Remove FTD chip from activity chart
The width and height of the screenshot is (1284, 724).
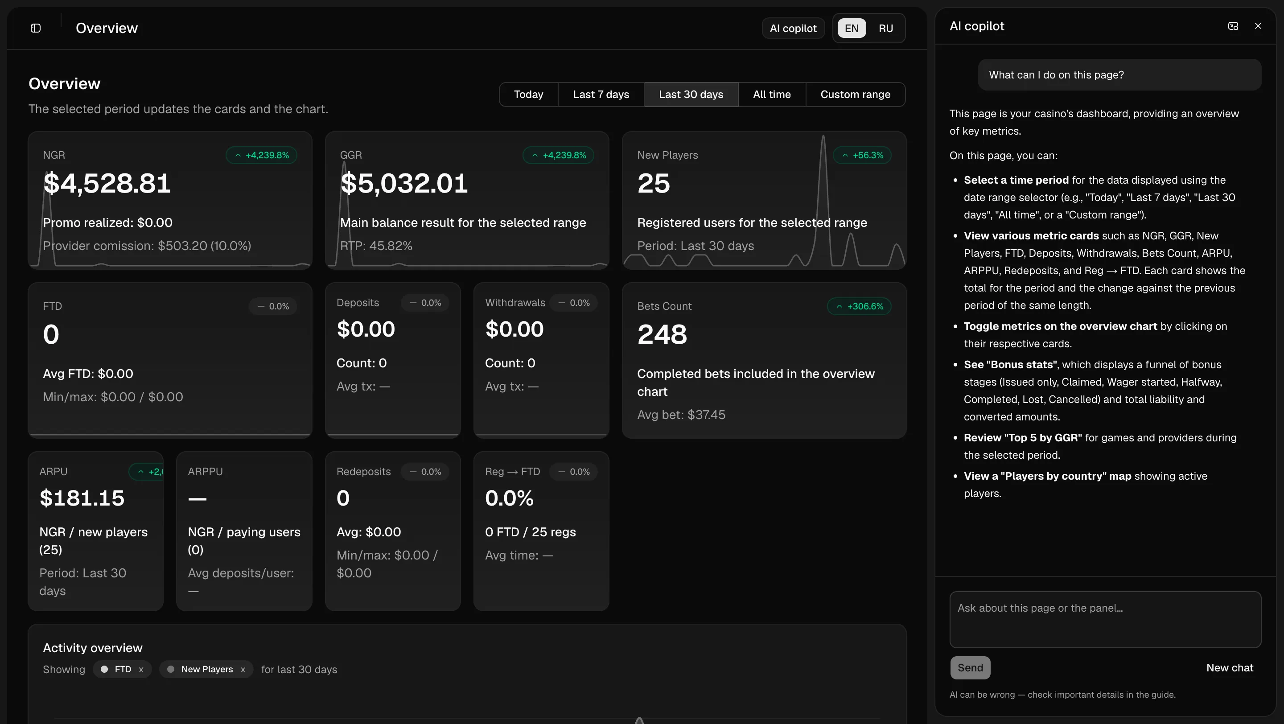[141, 669]
